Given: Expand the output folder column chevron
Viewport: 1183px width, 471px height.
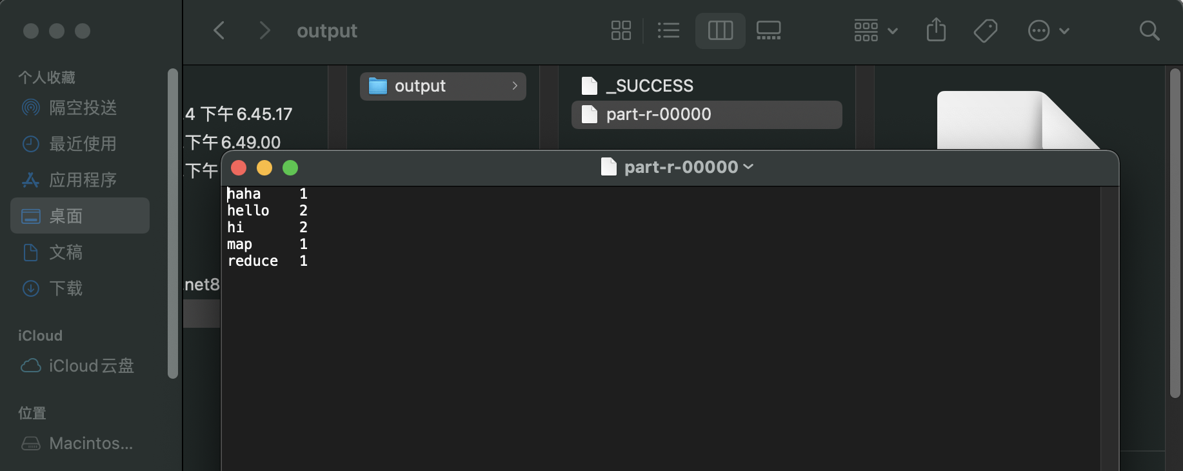Looking at the screenshot, I should (515, 86).
